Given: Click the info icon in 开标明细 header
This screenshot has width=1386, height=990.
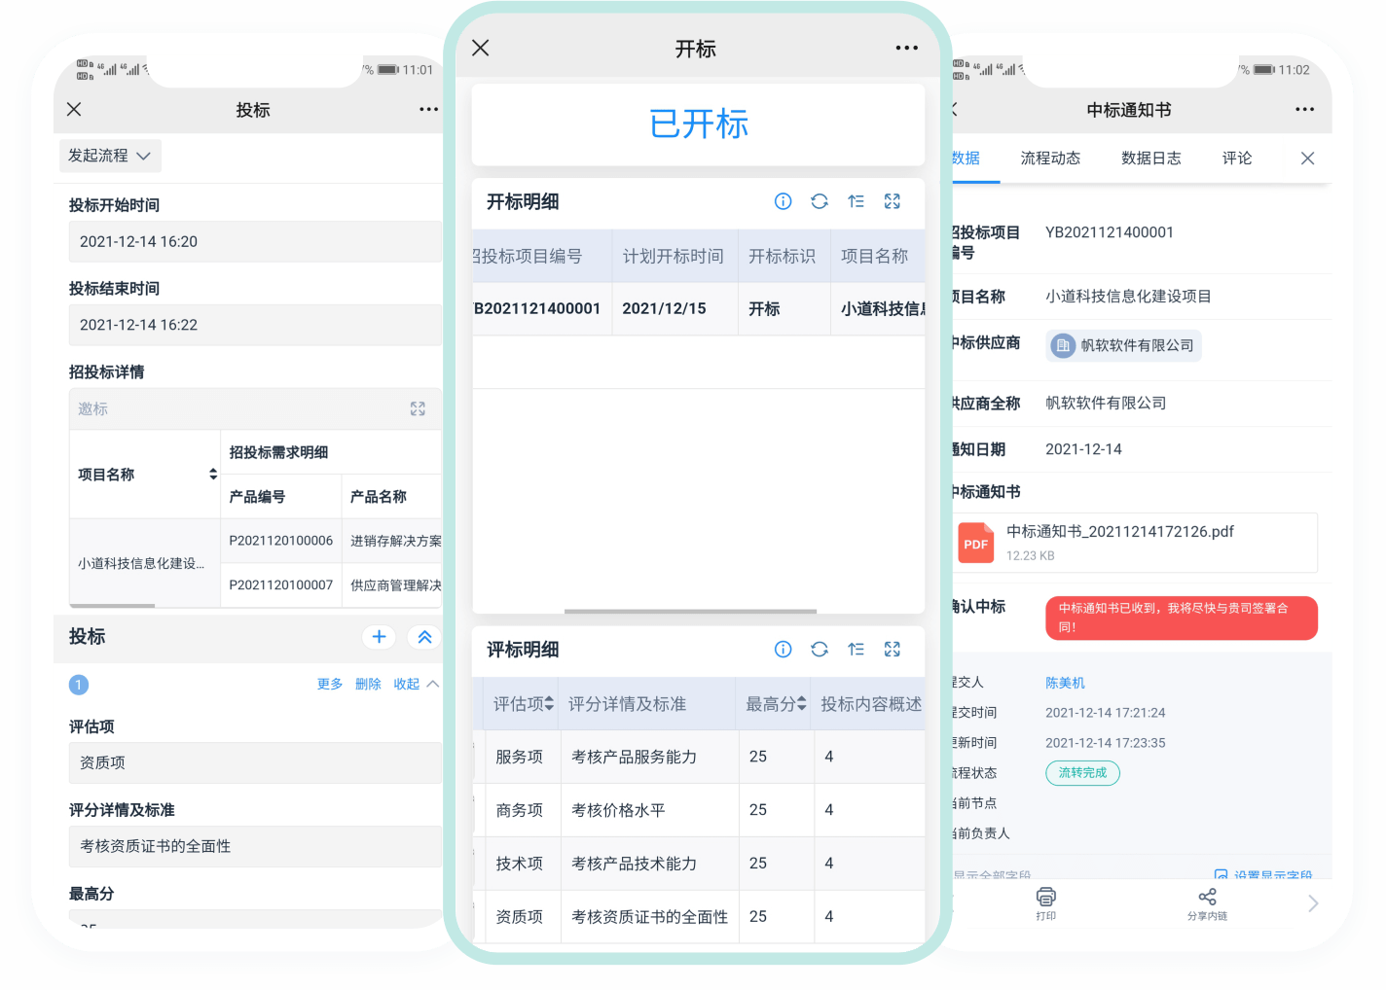Looking at the screenshot, I should 783,201.
